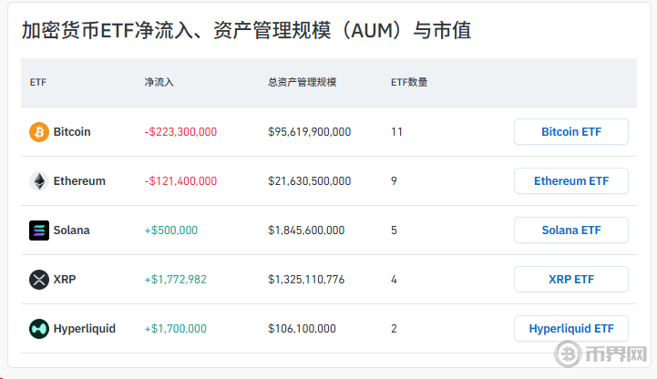The image size is (657, 379).
Task: Select the Ethereum name text
Action: 79,181
